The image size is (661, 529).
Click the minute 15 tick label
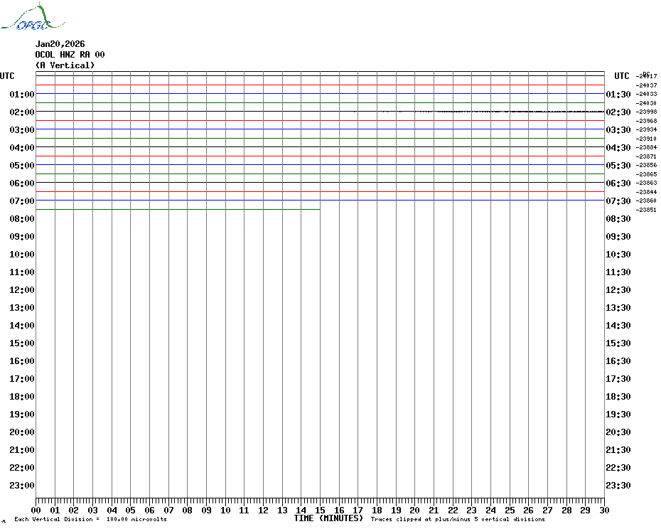pyautogui.click(x=320, y=510)
